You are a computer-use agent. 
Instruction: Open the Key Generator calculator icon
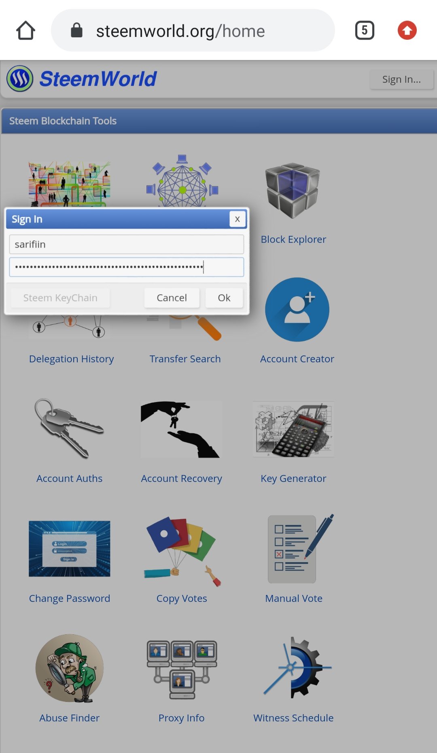pos(293,430)
